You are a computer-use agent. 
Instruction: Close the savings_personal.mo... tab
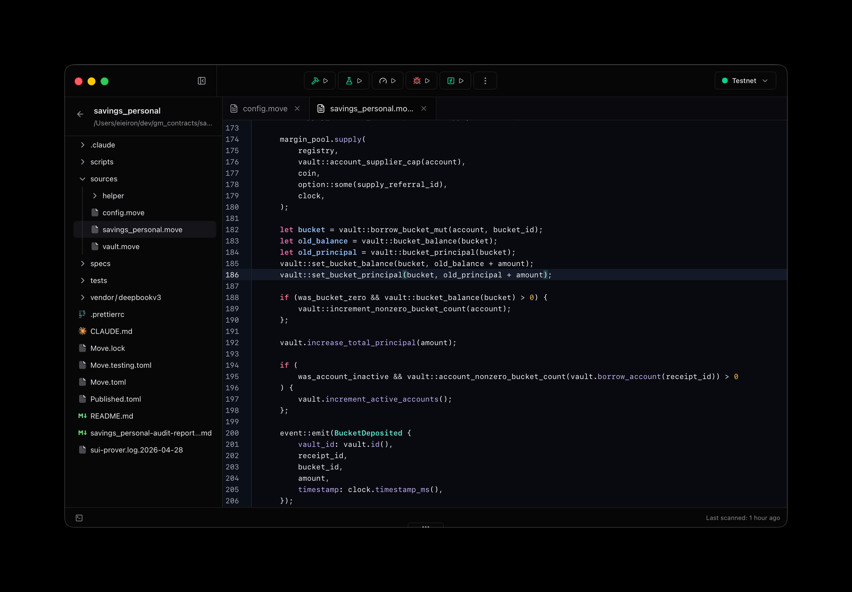click(423, 108)
